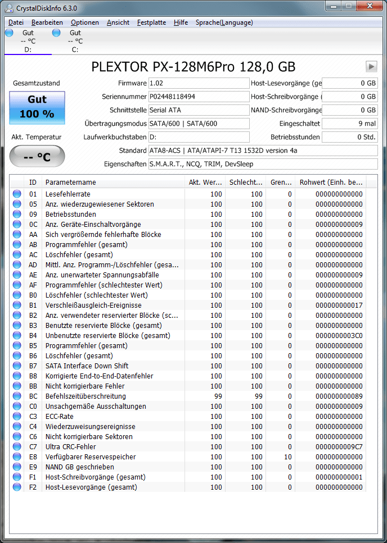The height and width of the screenshot is (543, 387).
Task: Click the status icon for Geräte-Einschaltvorgänge
Action: (x=17, y=225)
